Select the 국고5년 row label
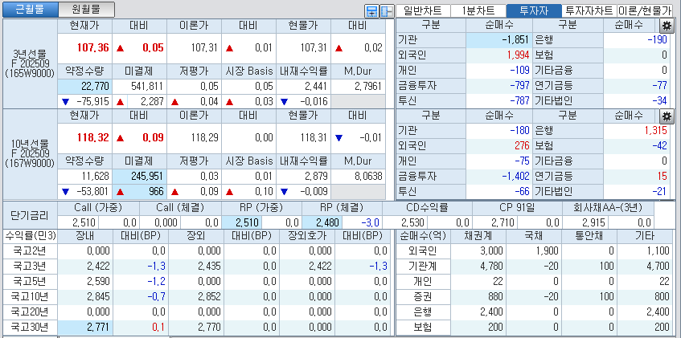This screenshot has height=338, width=681. click(30, 281)
